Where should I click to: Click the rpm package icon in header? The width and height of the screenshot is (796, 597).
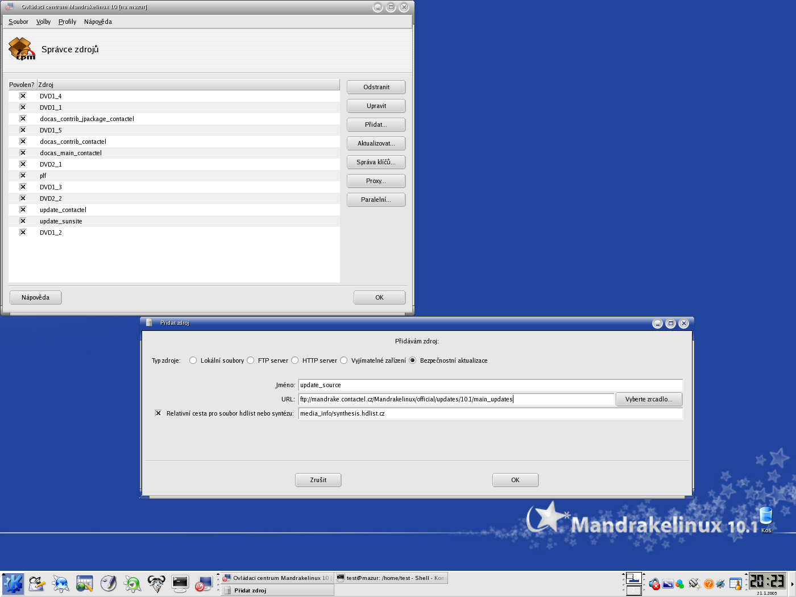[22, 49]
